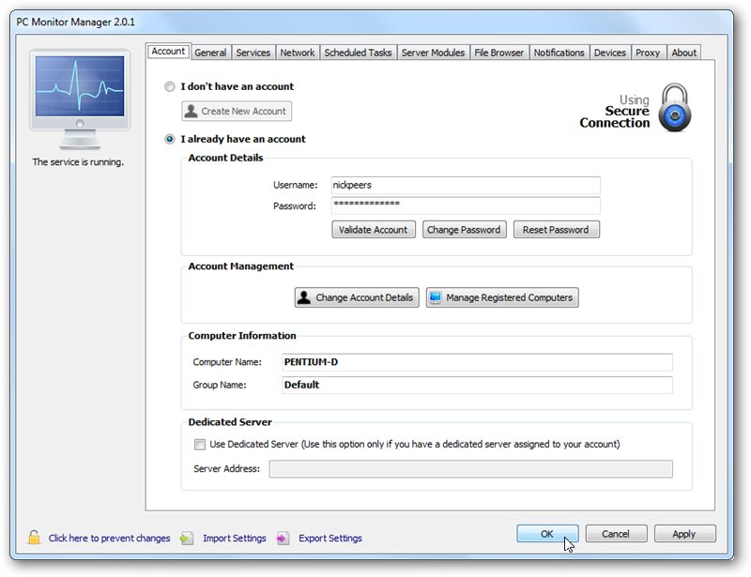Click the Server Address field
Viewport: 751px width, 577px height.
click(471, 469)
